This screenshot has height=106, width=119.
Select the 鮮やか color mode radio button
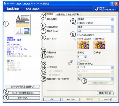[x=94, y=39]
